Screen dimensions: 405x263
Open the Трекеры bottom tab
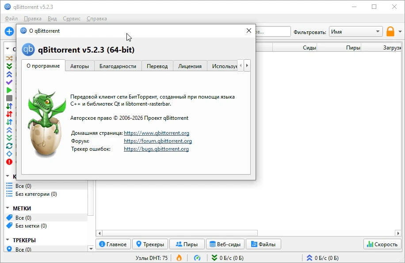pyautogui.click(x=150, y=244)
